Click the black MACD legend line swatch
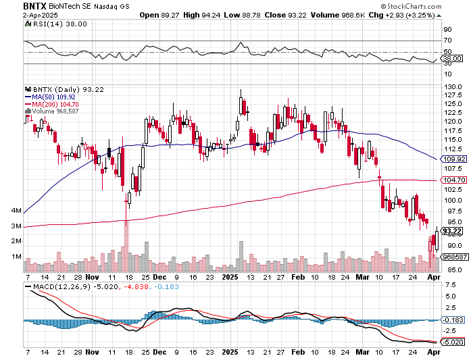This screenshot has height=358, width=473. coord(28,287)
